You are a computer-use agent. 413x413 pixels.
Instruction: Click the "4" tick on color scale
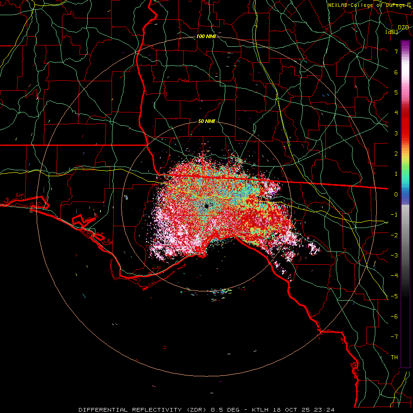pos(396,113)
